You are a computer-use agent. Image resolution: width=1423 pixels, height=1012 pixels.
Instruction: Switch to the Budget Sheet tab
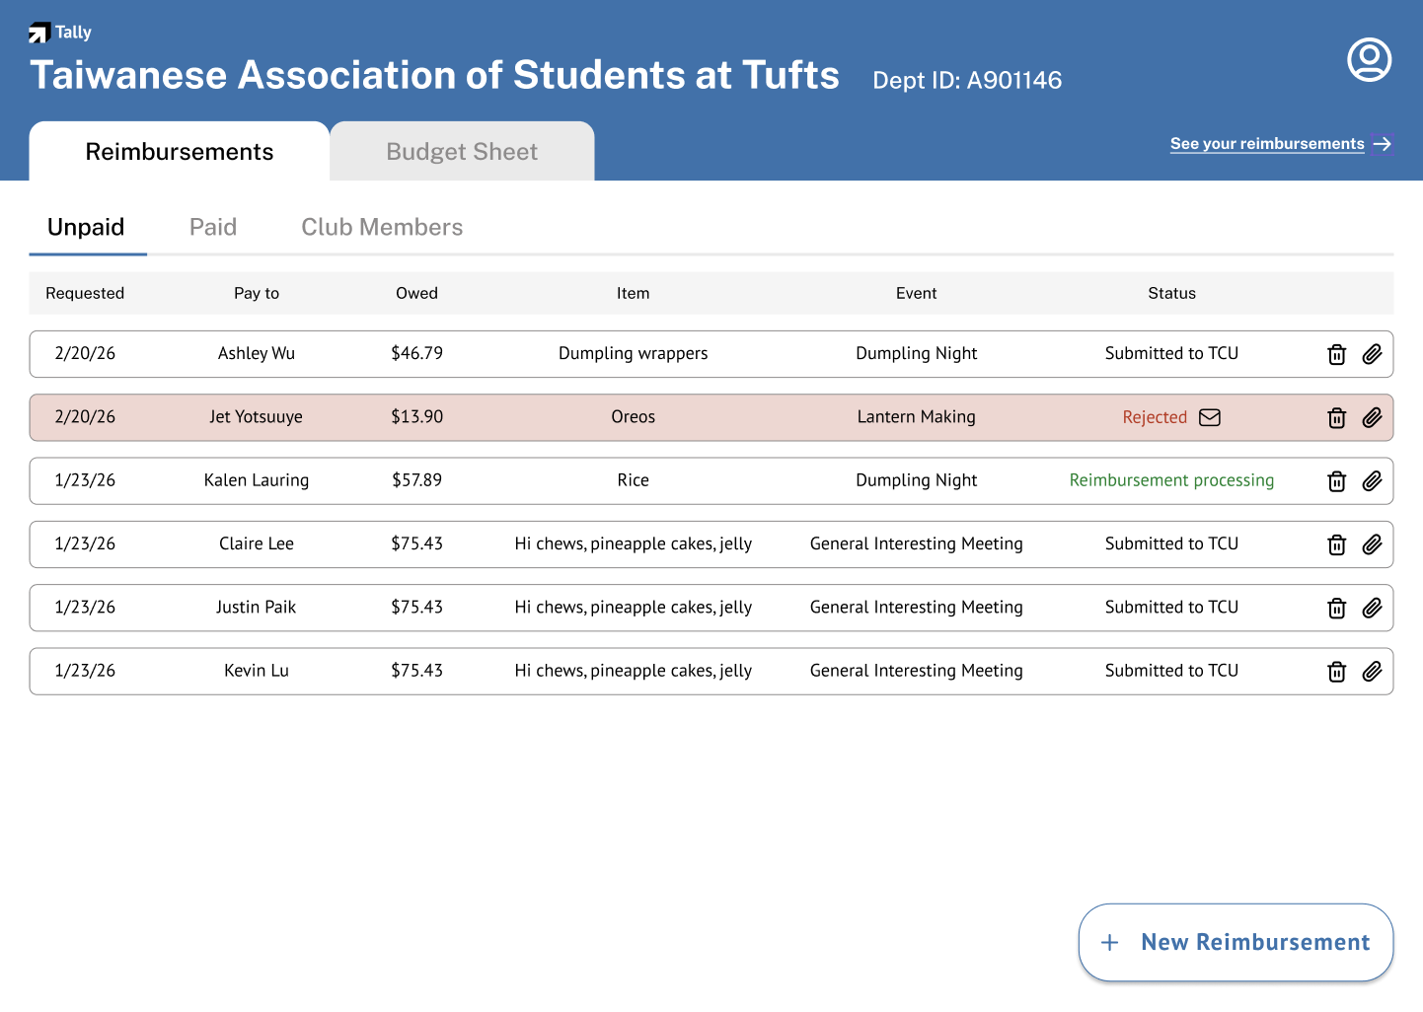462,152
